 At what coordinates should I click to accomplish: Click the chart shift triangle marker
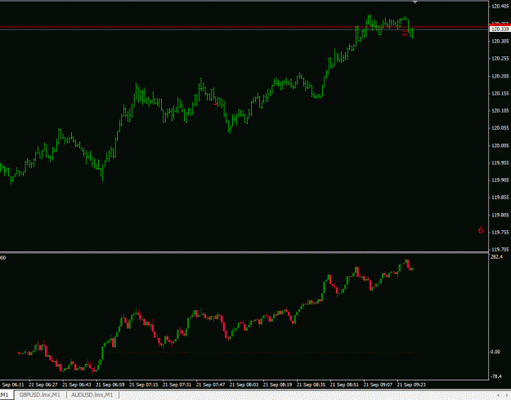click(x=415, y=2)
